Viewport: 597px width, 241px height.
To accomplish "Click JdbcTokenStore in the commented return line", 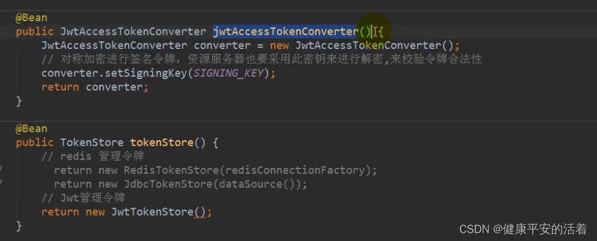I will coord(168,184).
